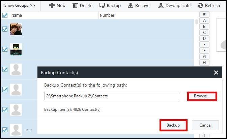Uncheck the first contact's checkbox
Screen dimensions: 227x139
pyautogui.click(x=5, y=29)
